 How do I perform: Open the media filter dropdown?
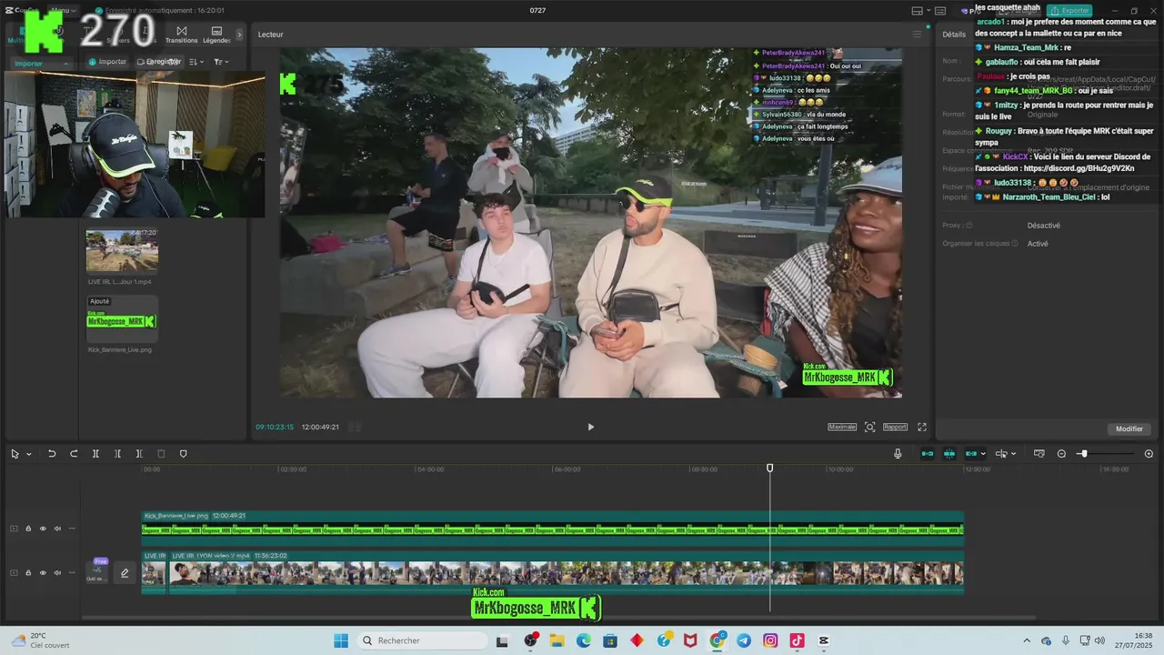221,62
